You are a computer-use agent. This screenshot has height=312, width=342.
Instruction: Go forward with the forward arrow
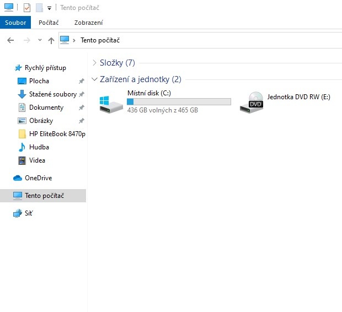[27, 40]
